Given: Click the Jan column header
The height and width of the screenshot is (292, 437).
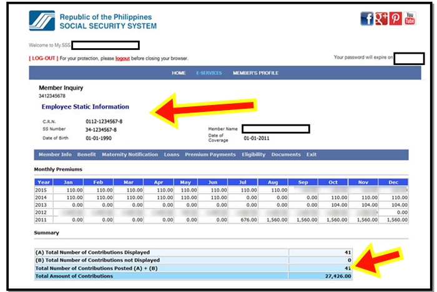Looking at the screenshot, I should (x=68, y=182).
